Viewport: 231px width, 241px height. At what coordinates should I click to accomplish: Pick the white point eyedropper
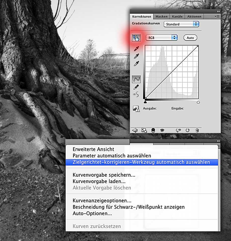coord(136,63)
